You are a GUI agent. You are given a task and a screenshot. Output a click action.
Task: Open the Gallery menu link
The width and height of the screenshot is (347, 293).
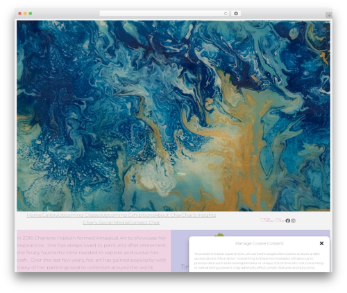pos(49,215)
